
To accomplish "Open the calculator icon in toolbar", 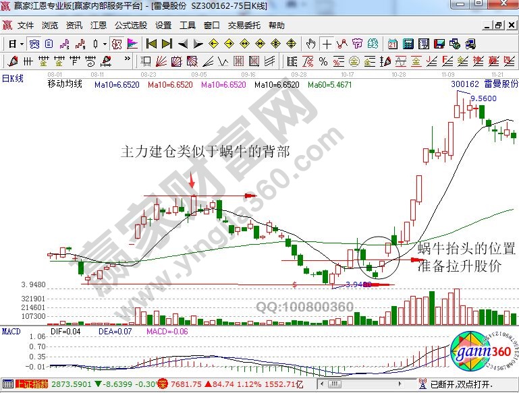I will 408,44.
